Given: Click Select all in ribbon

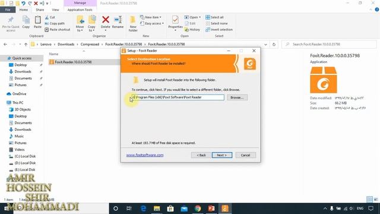Looking at the screenshot, I should (214, 17).
